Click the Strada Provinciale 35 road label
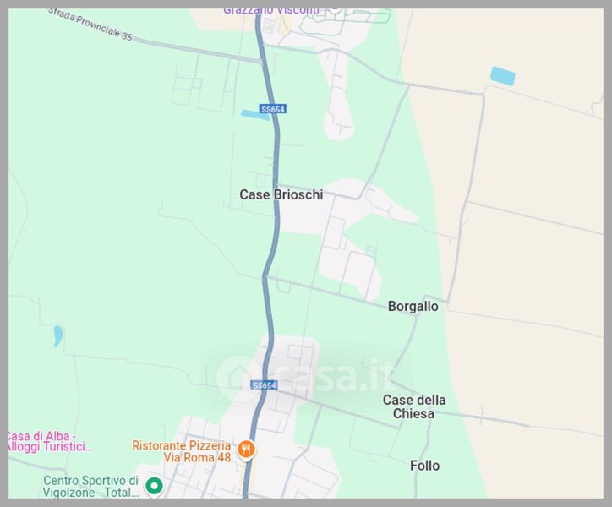Screen dimensions: 612x507 pyautogui.click(x=90, y=25)
